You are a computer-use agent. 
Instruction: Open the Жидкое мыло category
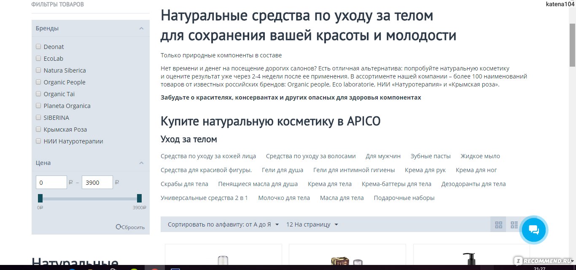coord(480,156)
